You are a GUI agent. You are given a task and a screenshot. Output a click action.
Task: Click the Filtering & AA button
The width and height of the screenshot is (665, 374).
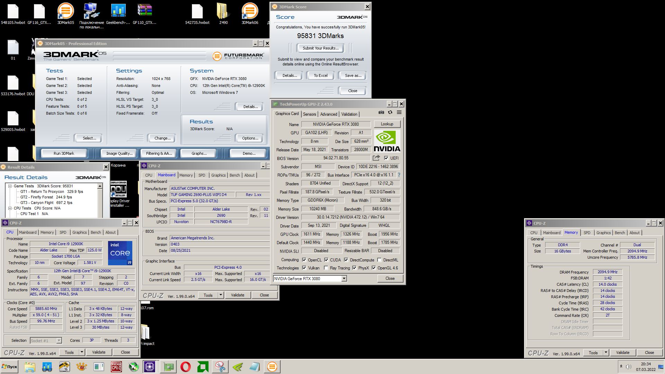[x=159, y=153]
